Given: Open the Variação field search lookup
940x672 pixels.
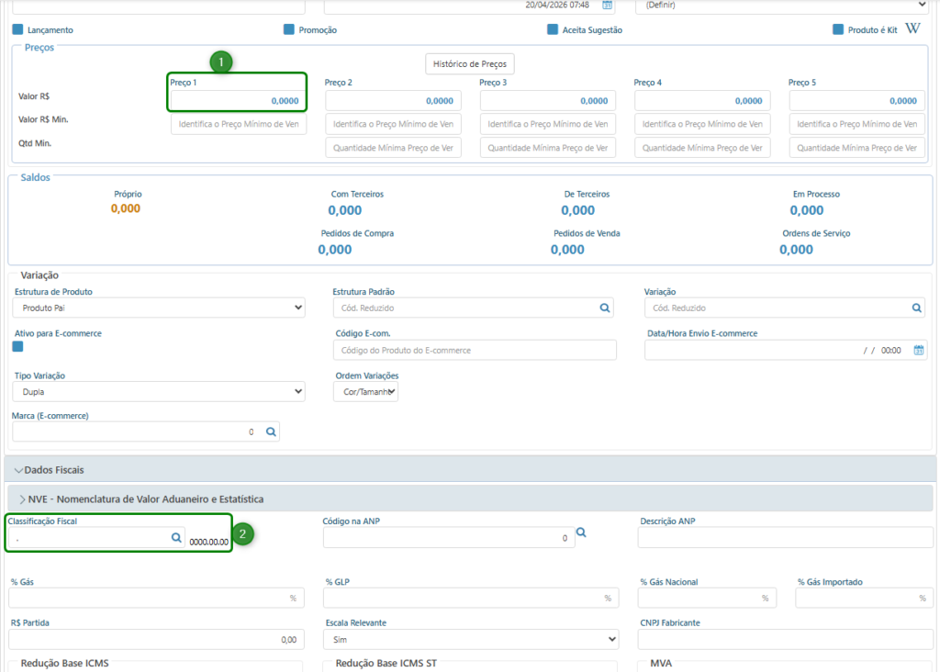Looking at the screenshot, I should (916, 308).
